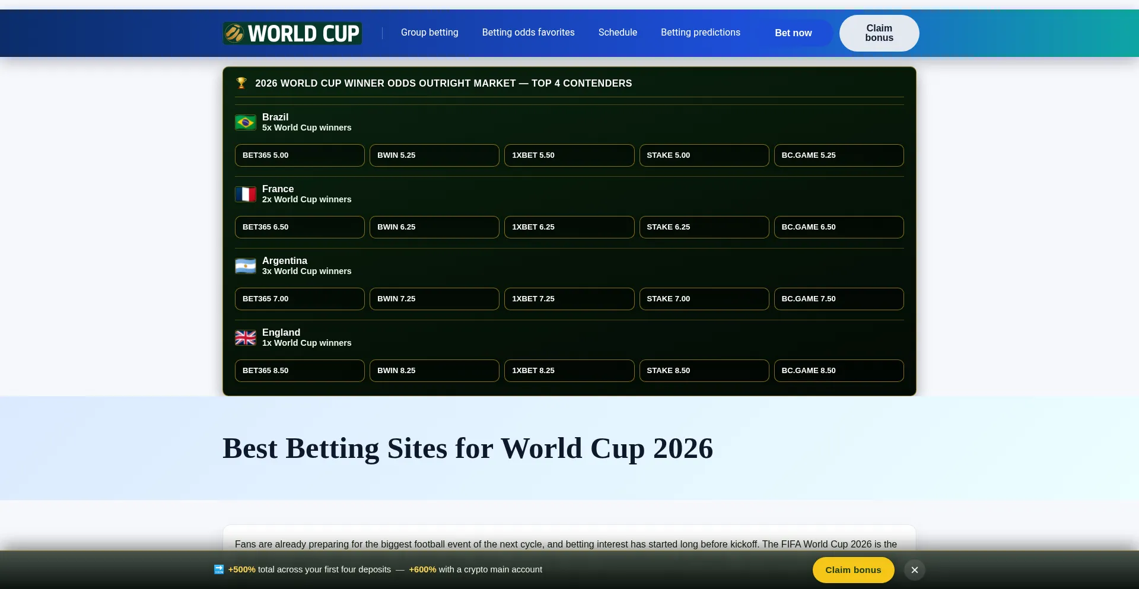Image resolution: width=1139 pixels, height=589 pixels.
Task: Select France BET365 6.50 odds
Action: (x=300, y=227)
